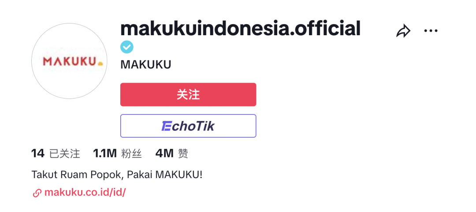The width and height of the screenshot is (476, 212).
Task: Visit the makuku.co.id/id/ website link
Action: click(x=85, y=193)
